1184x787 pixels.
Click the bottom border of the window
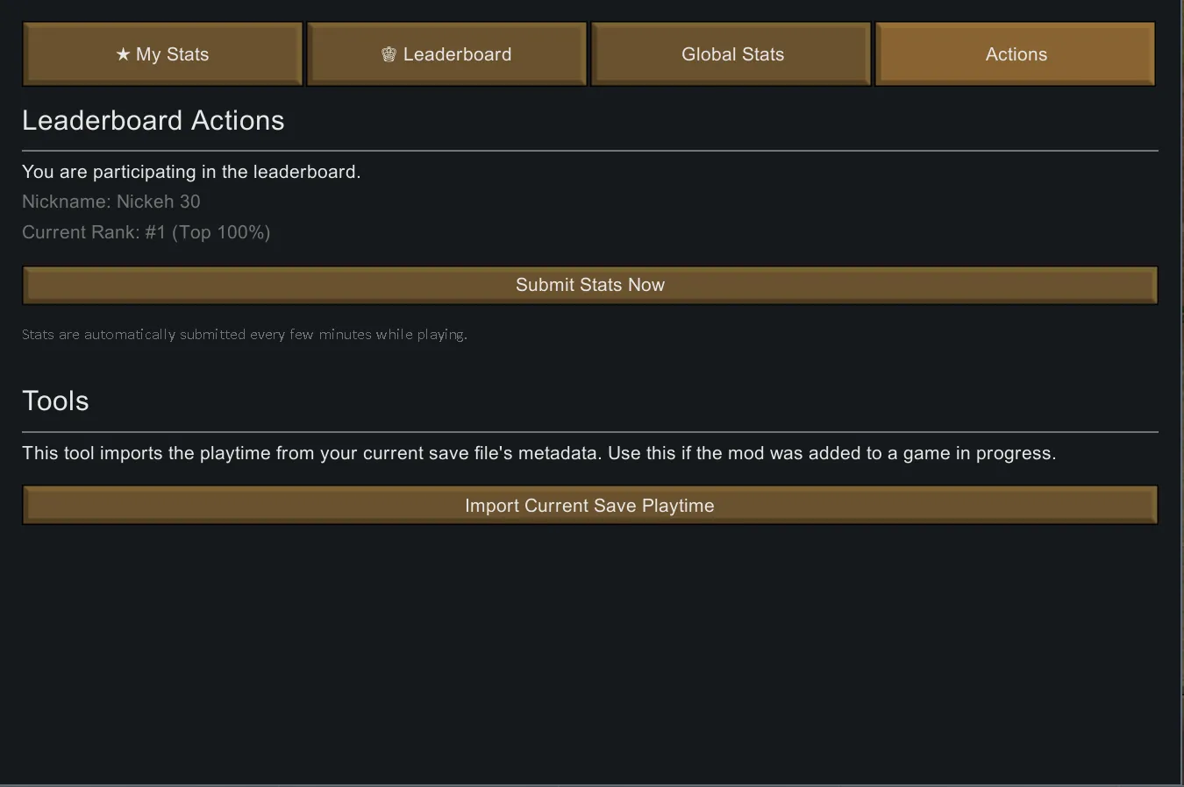(x=589, y=784)
